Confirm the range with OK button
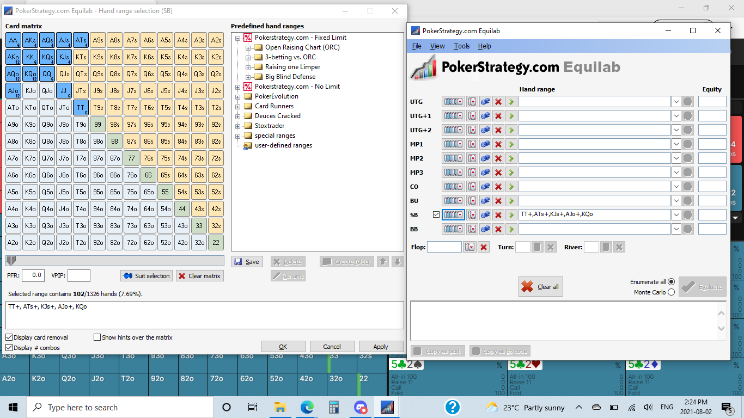The height and width of the screenshot is (418, 744). (283, 347)
